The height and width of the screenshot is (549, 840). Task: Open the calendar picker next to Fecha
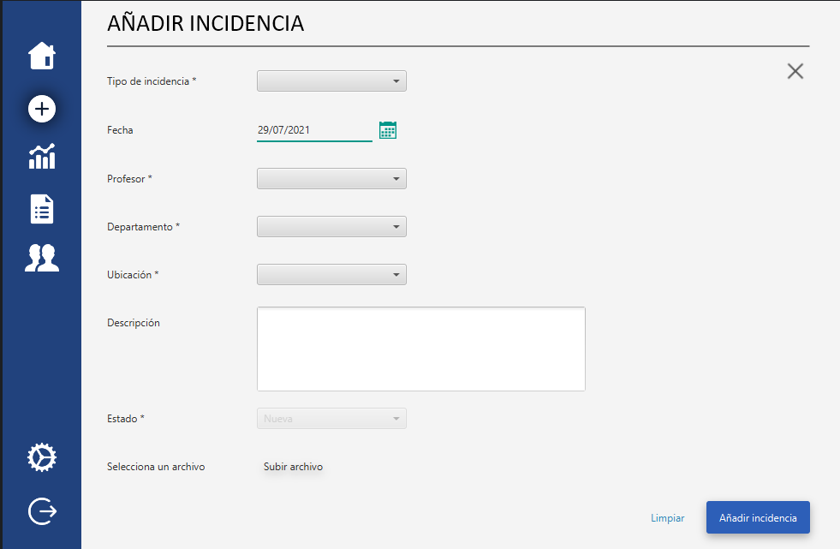tap(387, 129)
